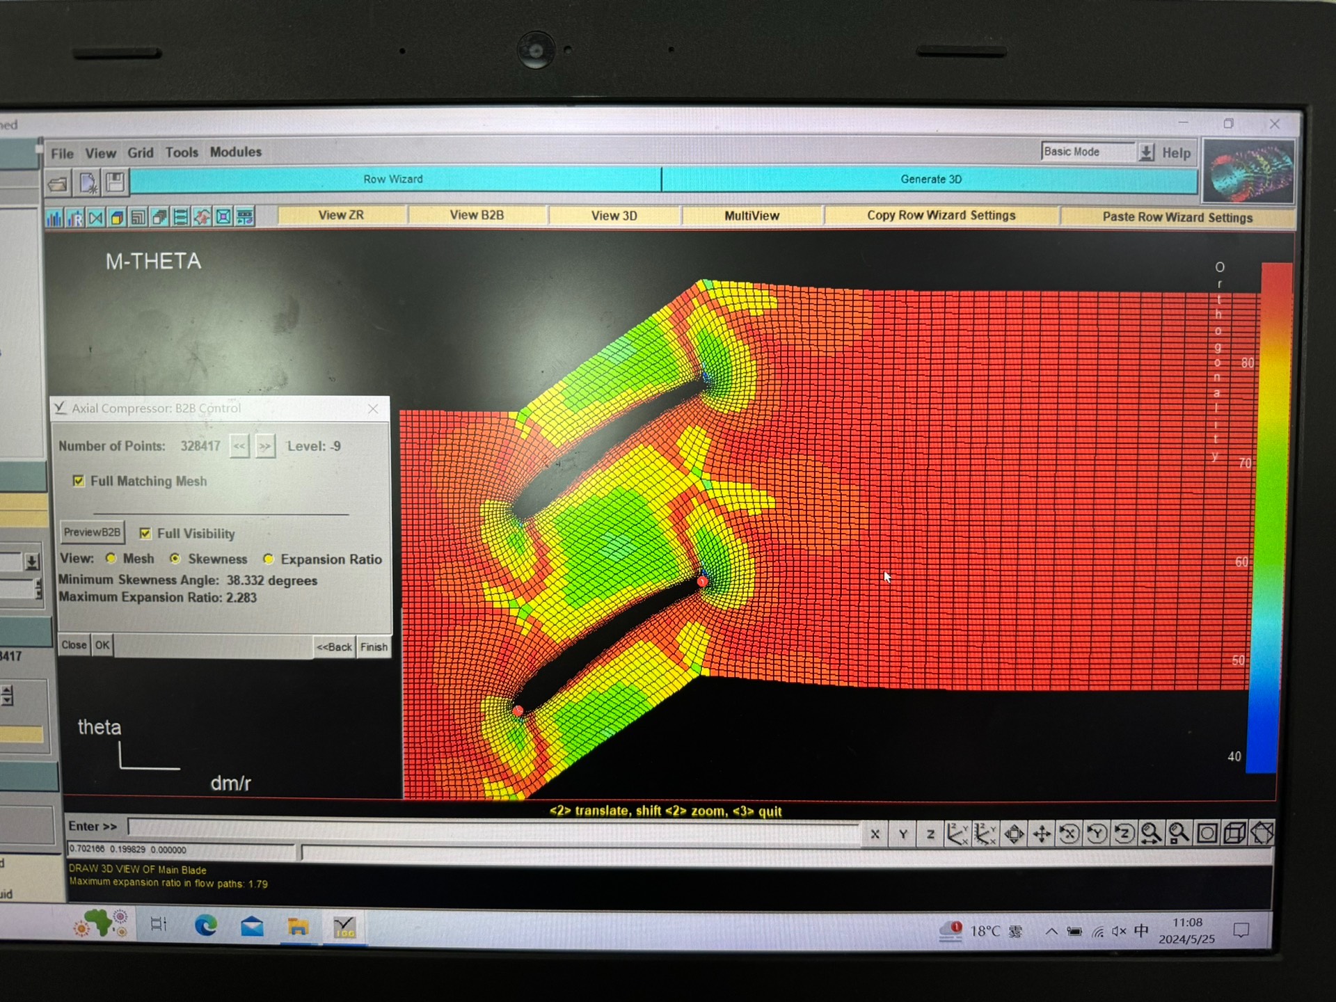Click the increase grid level >> arrow

click(x=265, y=447)
